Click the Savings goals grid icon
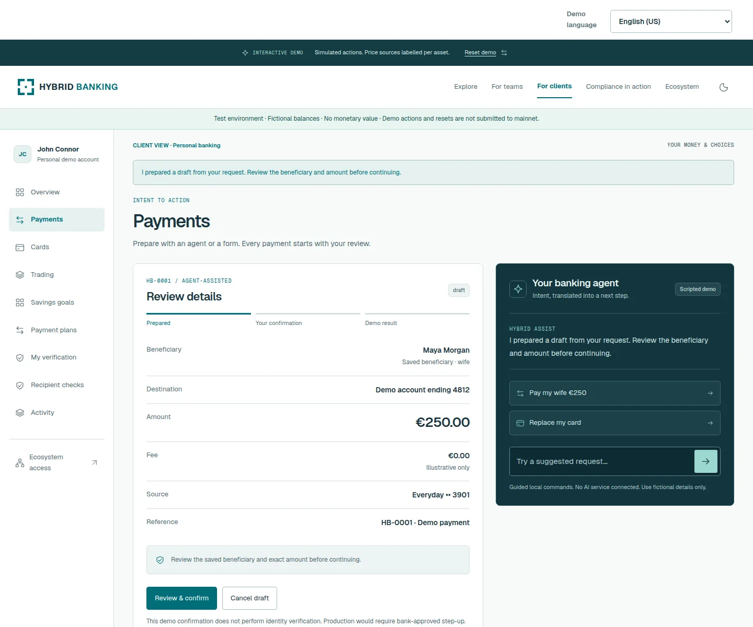The image size is (753, 627). point(20,303)
